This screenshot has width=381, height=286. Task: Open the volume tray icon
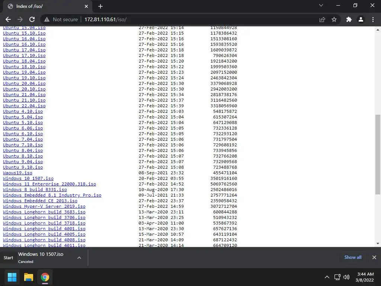(346, 277)
